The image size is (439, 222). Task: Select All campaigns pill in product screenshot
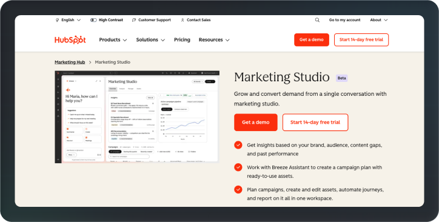[115, 152]
